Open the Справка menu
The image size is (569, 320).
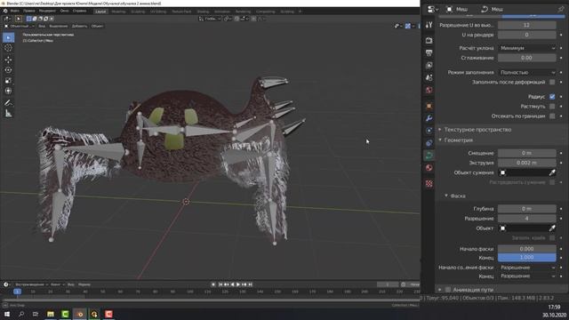79,12
